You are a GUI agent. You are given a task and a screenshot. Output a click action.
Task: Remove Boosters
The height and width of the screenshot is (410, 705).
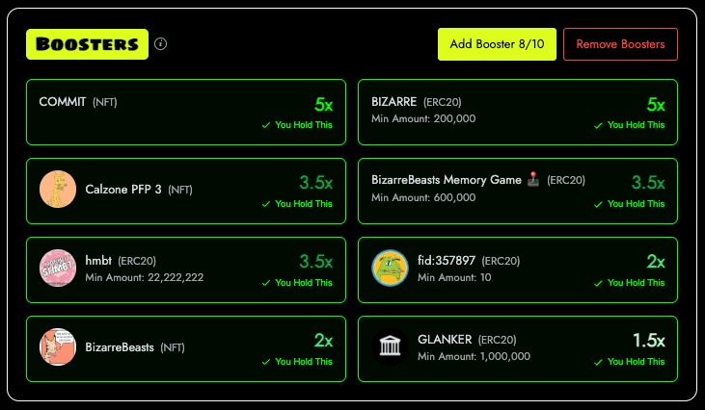[620, 44]
